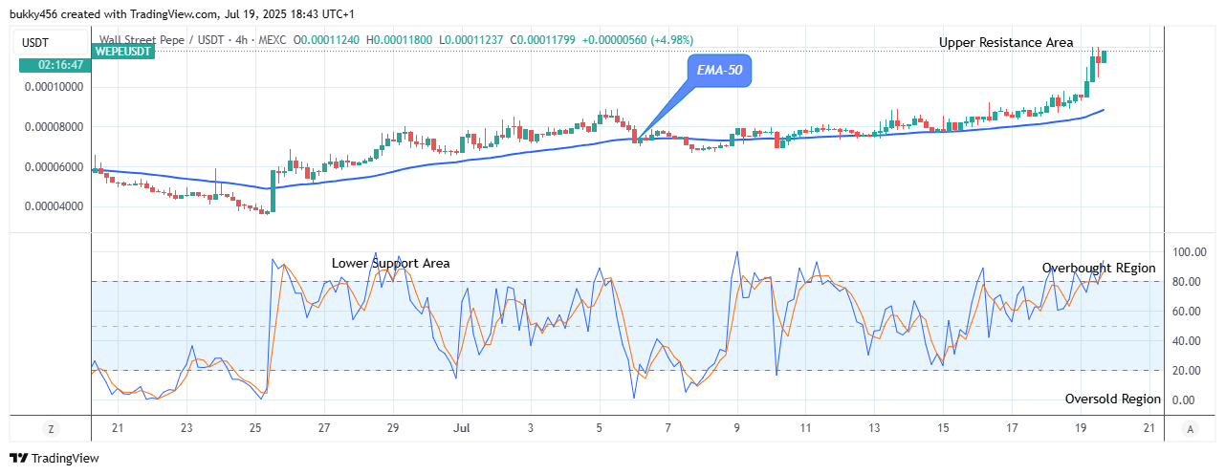Click the A auto-scale button at bottom right
The image size is (1225, 475).
point(1189,429)
